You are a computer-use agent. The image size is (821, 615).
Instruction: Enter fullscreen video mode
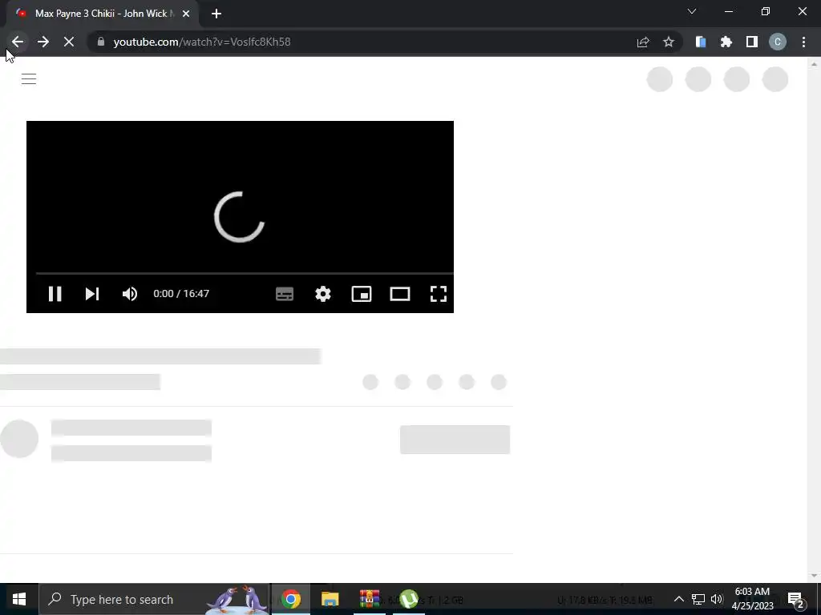pyautogui.click(x=439, y=294)
